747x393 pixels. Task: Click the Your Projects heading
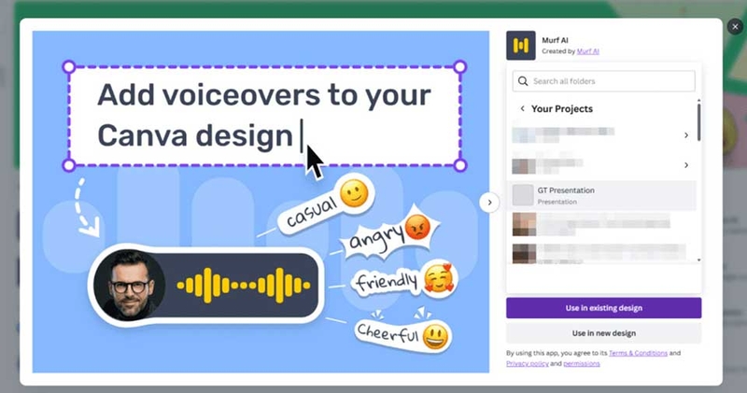562,108
